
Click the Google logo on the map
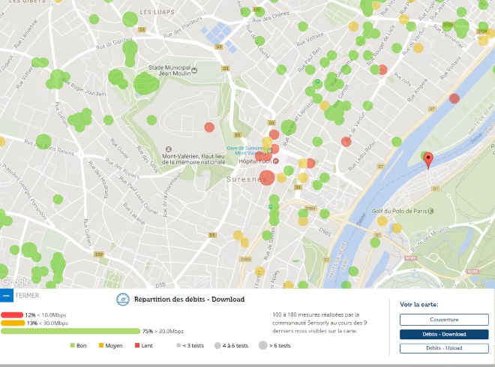16,281
